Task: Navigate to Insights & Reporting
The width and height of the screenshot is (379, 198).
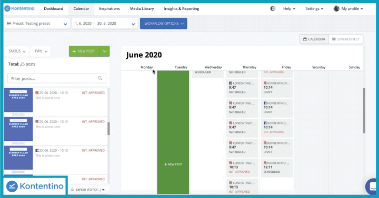Action: click(x=182, y=9)
